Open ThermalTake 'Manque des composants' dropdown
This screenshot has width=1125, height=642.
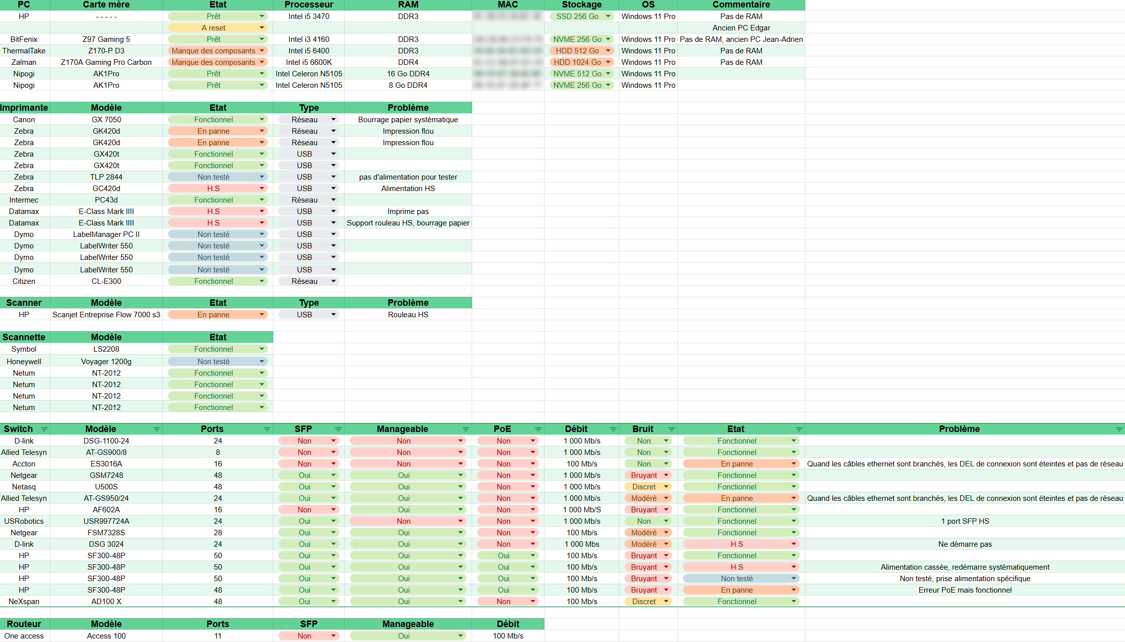218,51
